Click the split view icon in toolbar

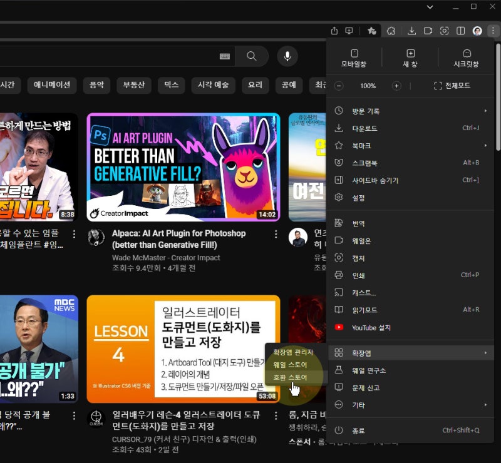460,31
